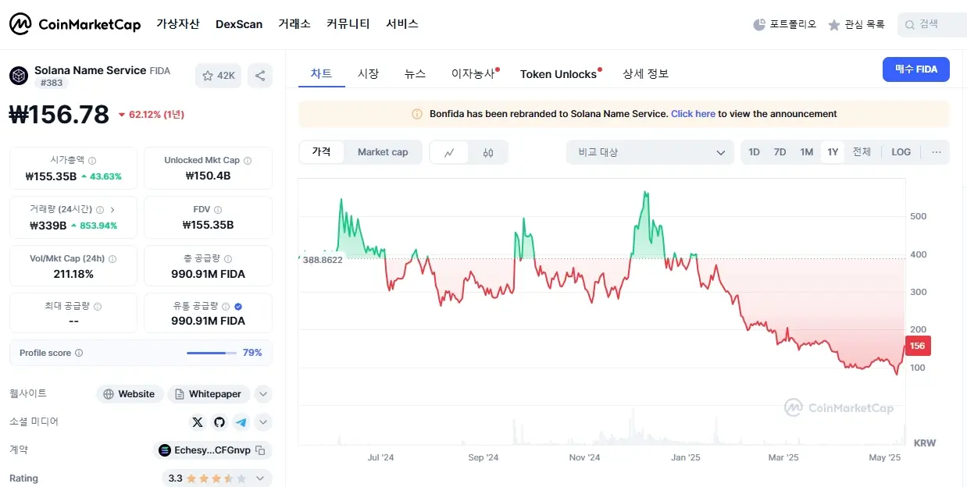
Task: Click the info icon beside FDV
Action: coord(218,209)
